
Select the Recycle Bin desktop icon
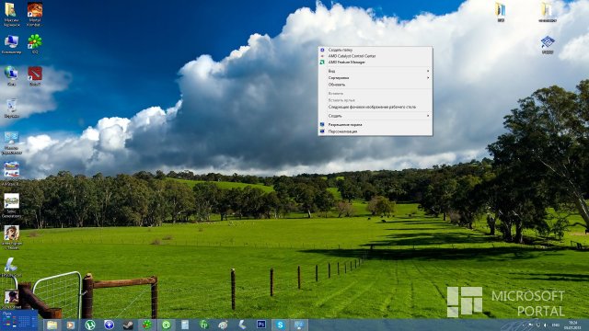[12, 108]
